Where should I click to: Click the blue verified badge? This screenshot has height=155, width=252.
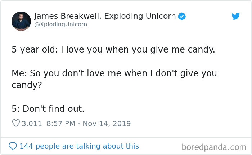coord(182,16)
